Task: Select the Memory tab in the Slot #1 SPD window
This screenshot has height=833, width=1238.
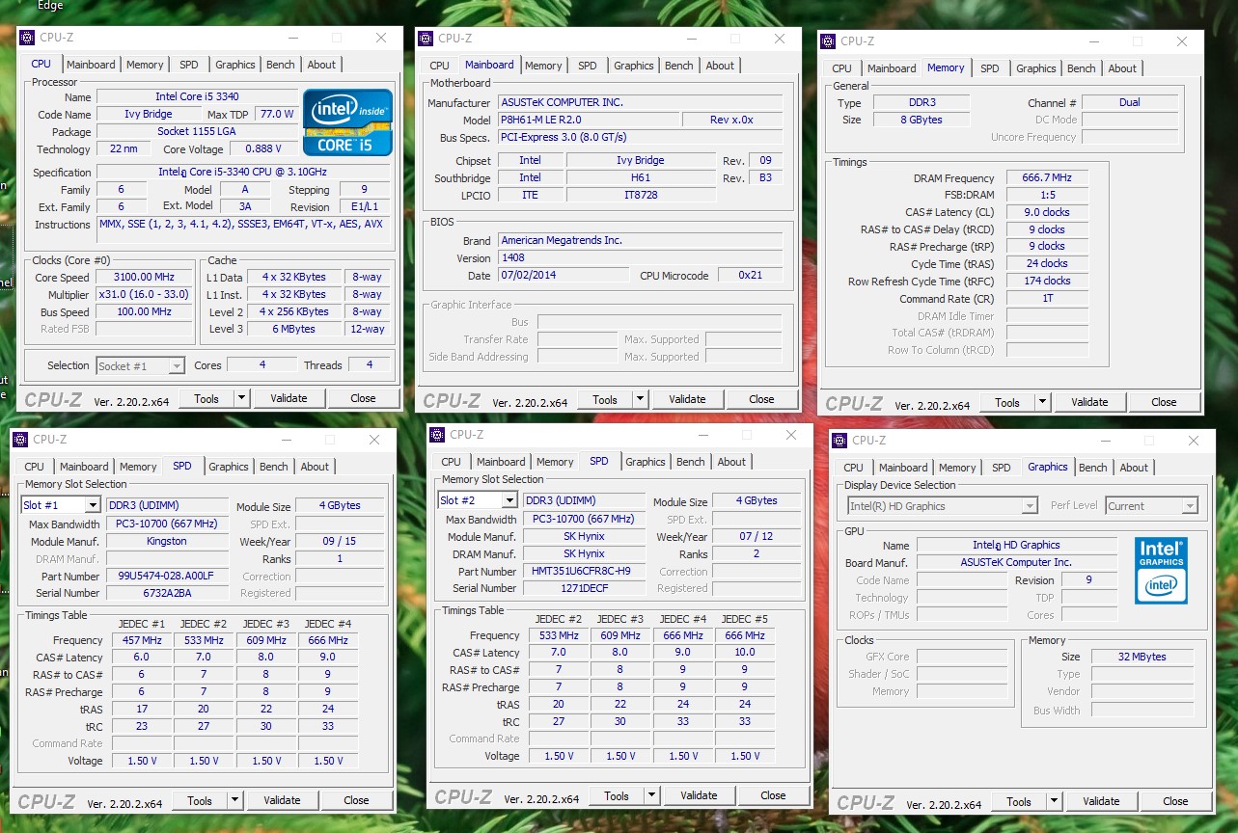Action: [x=138, y=467]
